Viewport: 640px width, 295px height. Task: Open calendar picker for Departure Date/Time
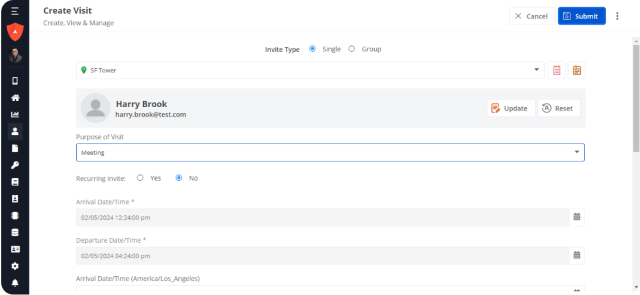[577, 256]
